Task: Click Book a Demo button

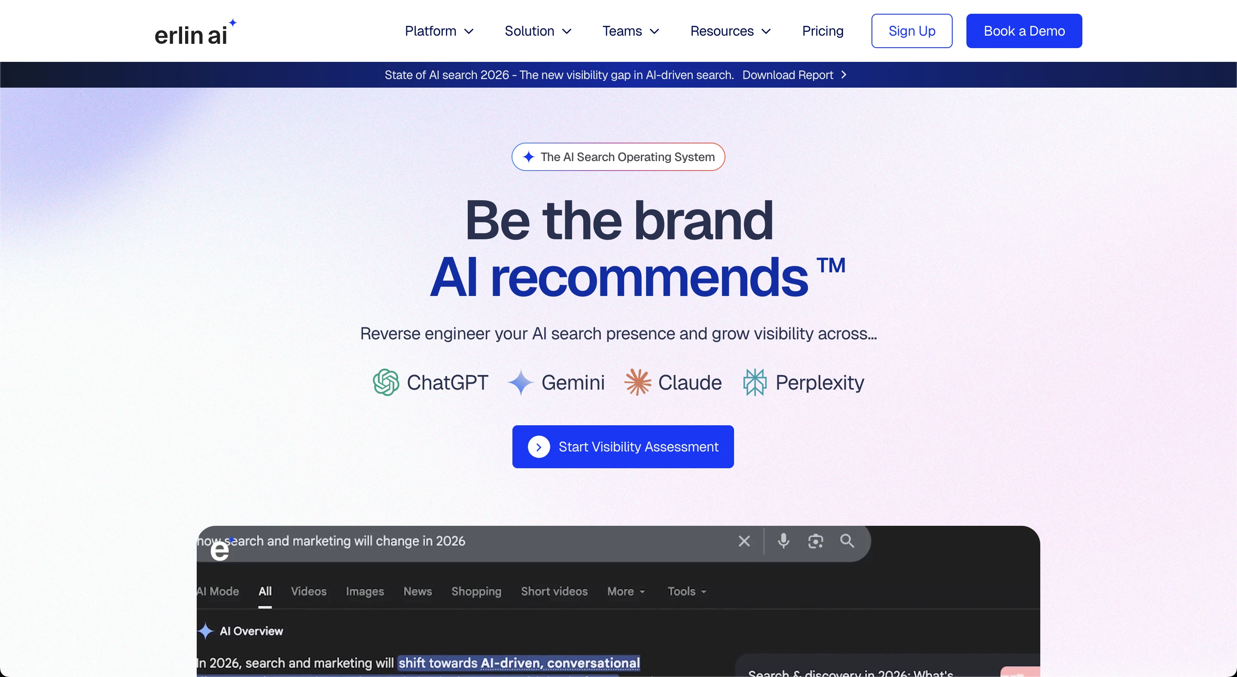Action: pyautogui.click(x=1024, y=31)
